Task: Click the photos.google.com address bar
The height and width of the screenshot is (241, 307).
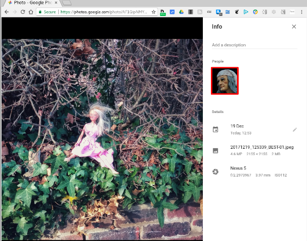Action: [97, 12]
